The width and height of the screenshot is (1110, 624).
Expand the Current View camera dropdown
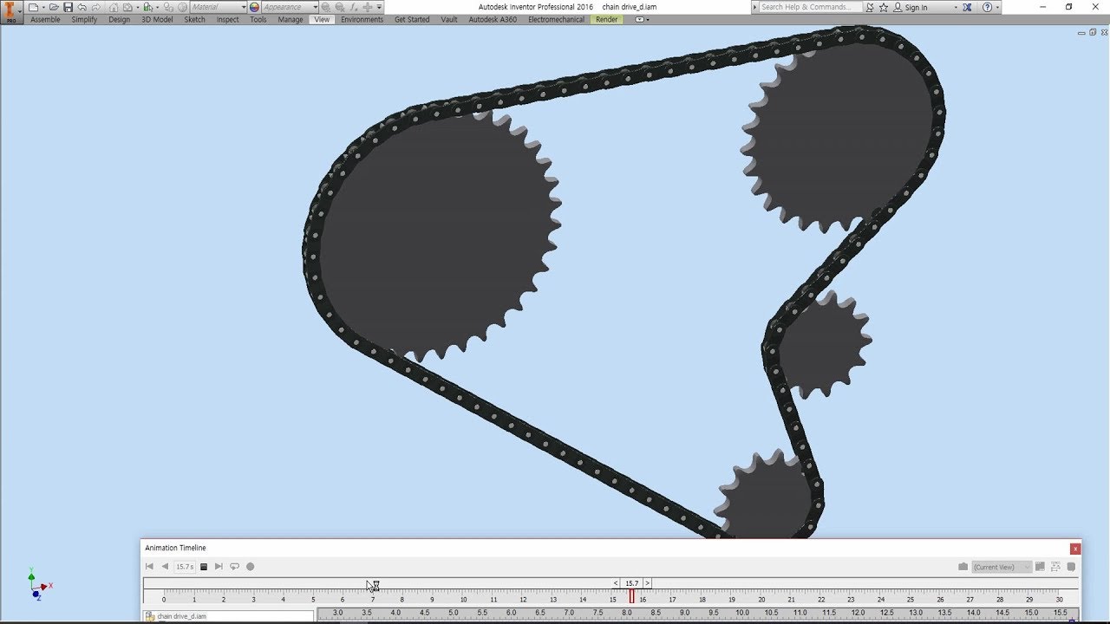[1002, 567]
